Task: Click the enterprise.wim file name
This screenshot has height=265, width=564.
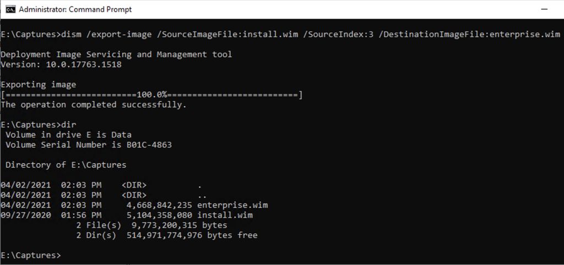Action: (x=232, y=206)
